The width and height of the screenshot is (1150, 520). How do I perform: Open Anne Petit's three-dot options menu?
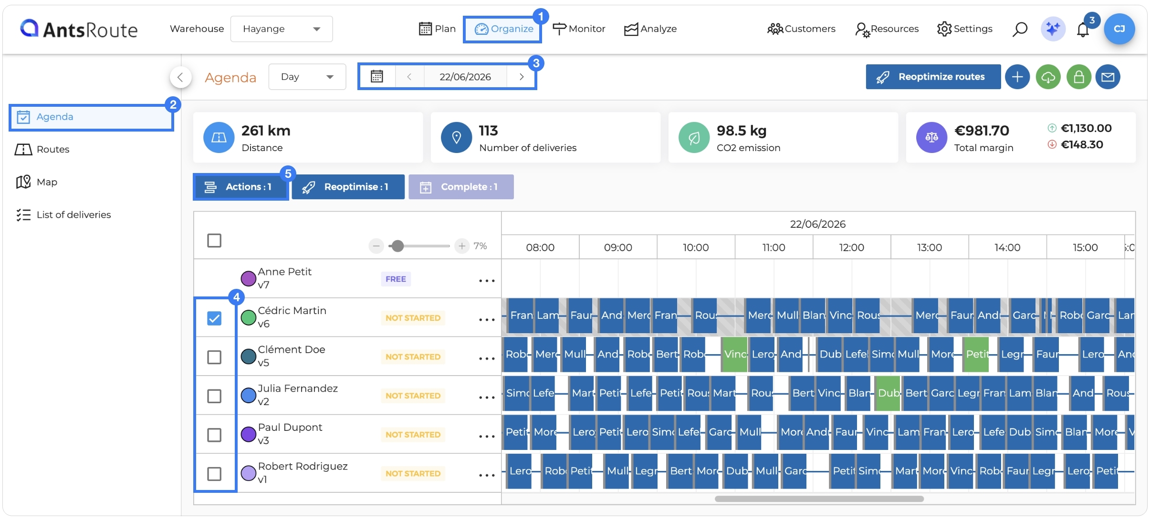pyautogui.click(x=487, y=281)
